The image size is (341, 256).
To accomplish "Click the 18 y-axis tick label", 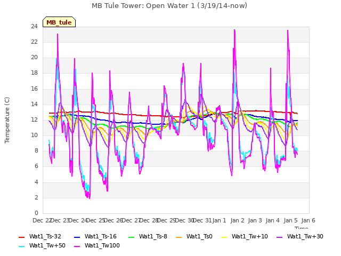I will [x=34, y=73].
